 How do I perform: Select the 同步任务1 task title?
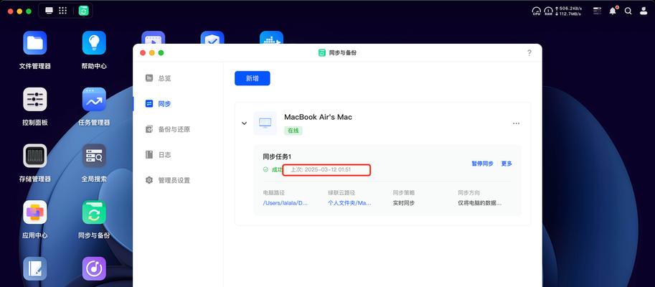tap(278, 156)
